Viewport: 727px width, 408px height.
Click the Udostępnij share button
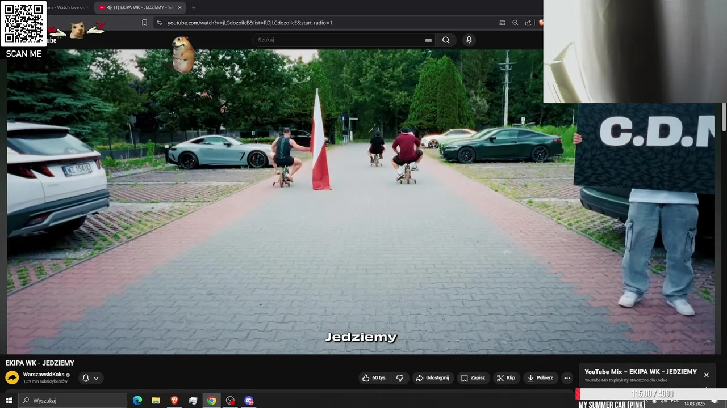pyautogui.click(x=432, y=377)
